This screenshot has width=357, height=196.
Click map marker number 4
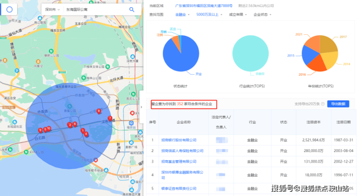[86, 134]
